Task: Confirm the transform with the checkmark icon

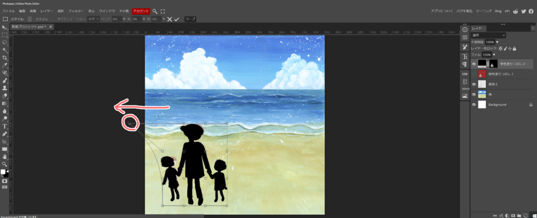Action: point(177,19)
